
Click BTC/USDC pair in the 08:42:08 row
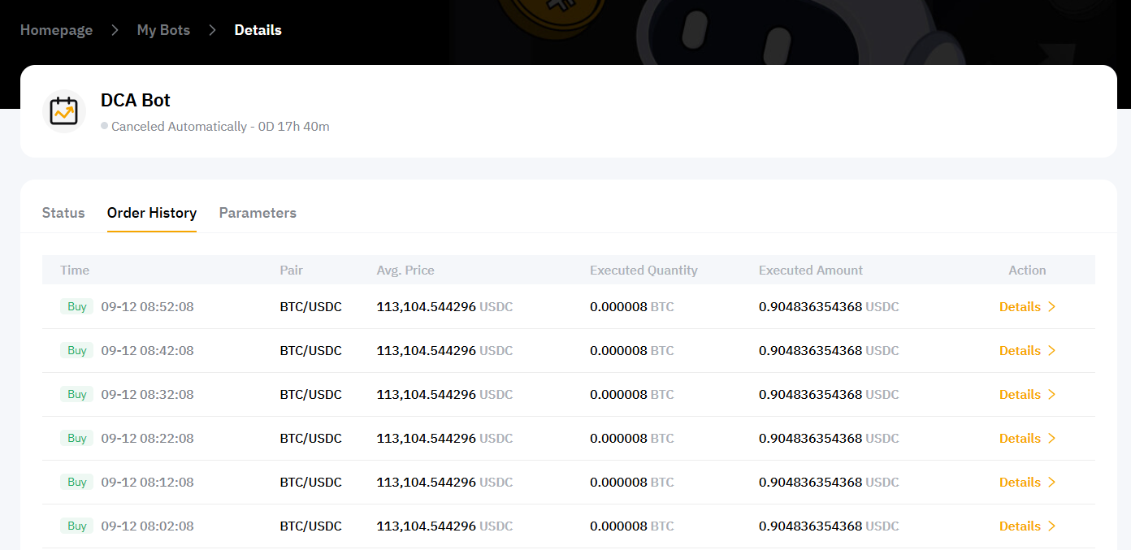(310, 350)
